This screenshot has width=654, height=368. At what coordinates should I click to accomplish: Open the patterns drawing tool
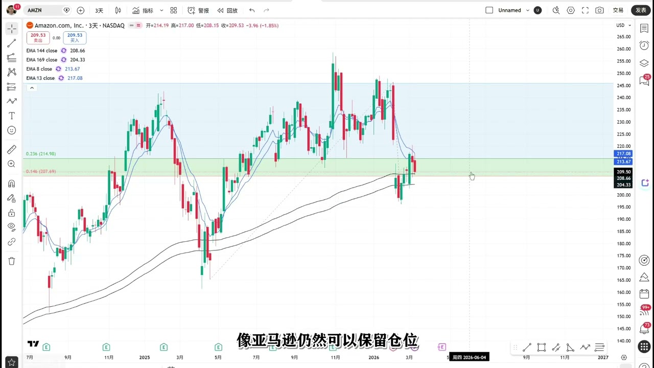coord(11,72)
